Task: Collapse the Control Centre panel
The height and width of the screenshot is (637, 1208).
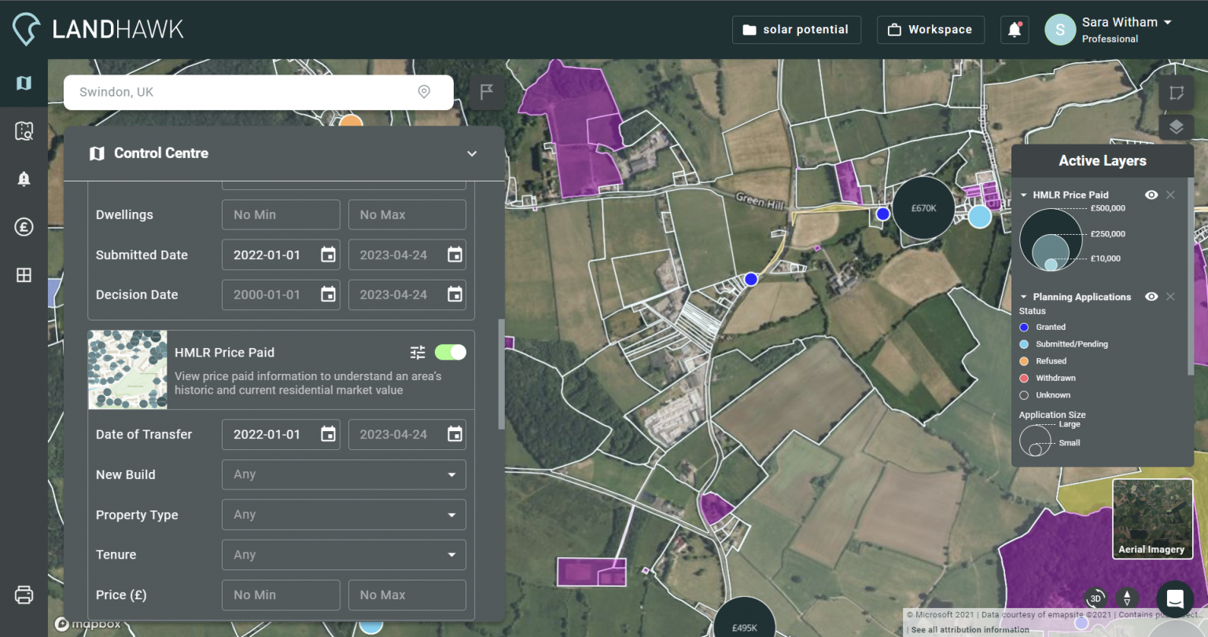Action: 472,153
